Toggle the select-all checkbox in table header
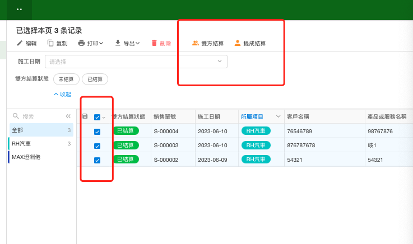Viewport: 413px width, 244px height. click(97, 118)
